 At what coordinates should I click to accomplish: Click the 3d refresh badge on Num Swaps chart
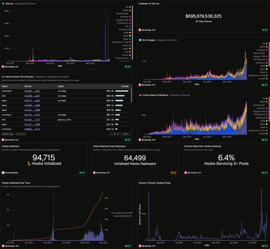click(x=265, y=85)
